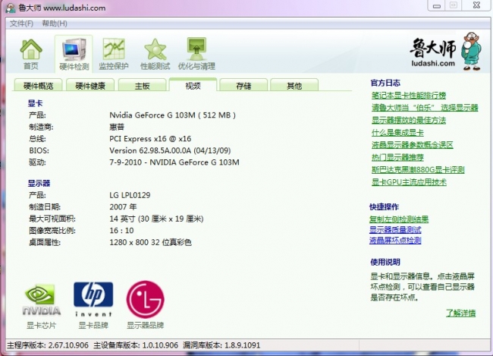Open the 性能测试 performance test icon
The image size is (493, 356).
point(155,53)
